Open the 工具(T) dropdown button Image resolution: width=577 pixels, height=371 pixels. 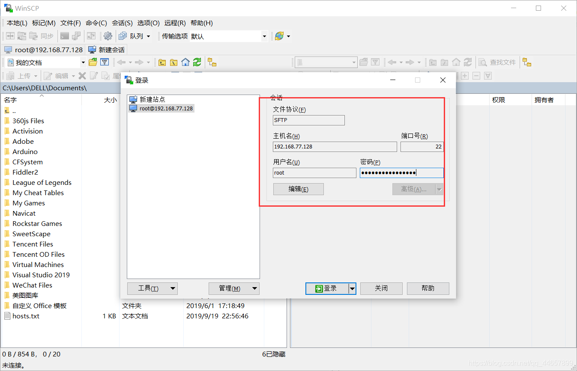click(x=152, y=288)
